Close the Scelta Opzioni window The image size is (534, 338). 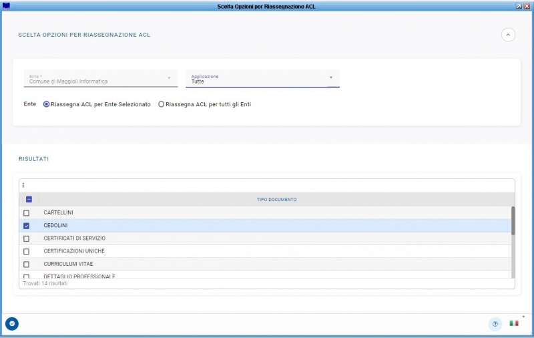(x=527, y=5)
